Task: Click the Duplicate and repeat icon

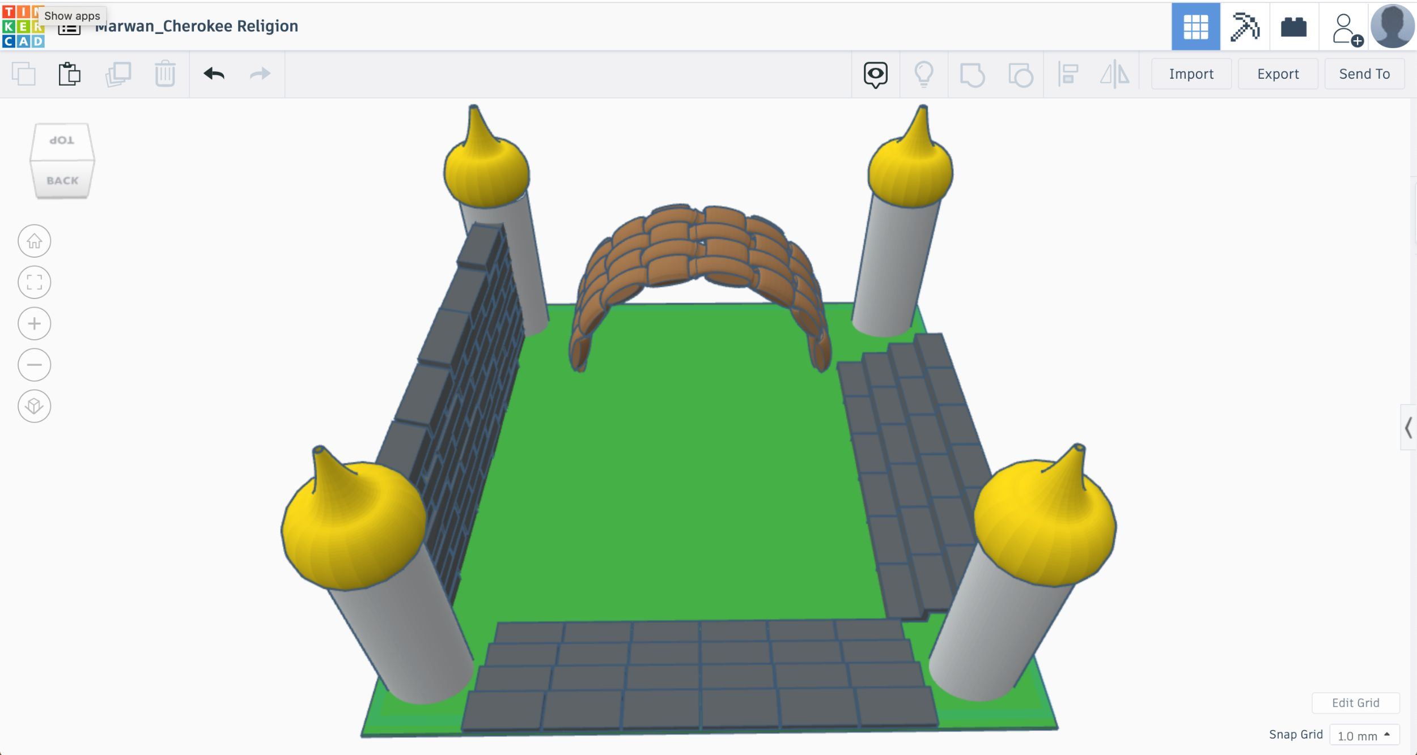Action: (118, 74)
